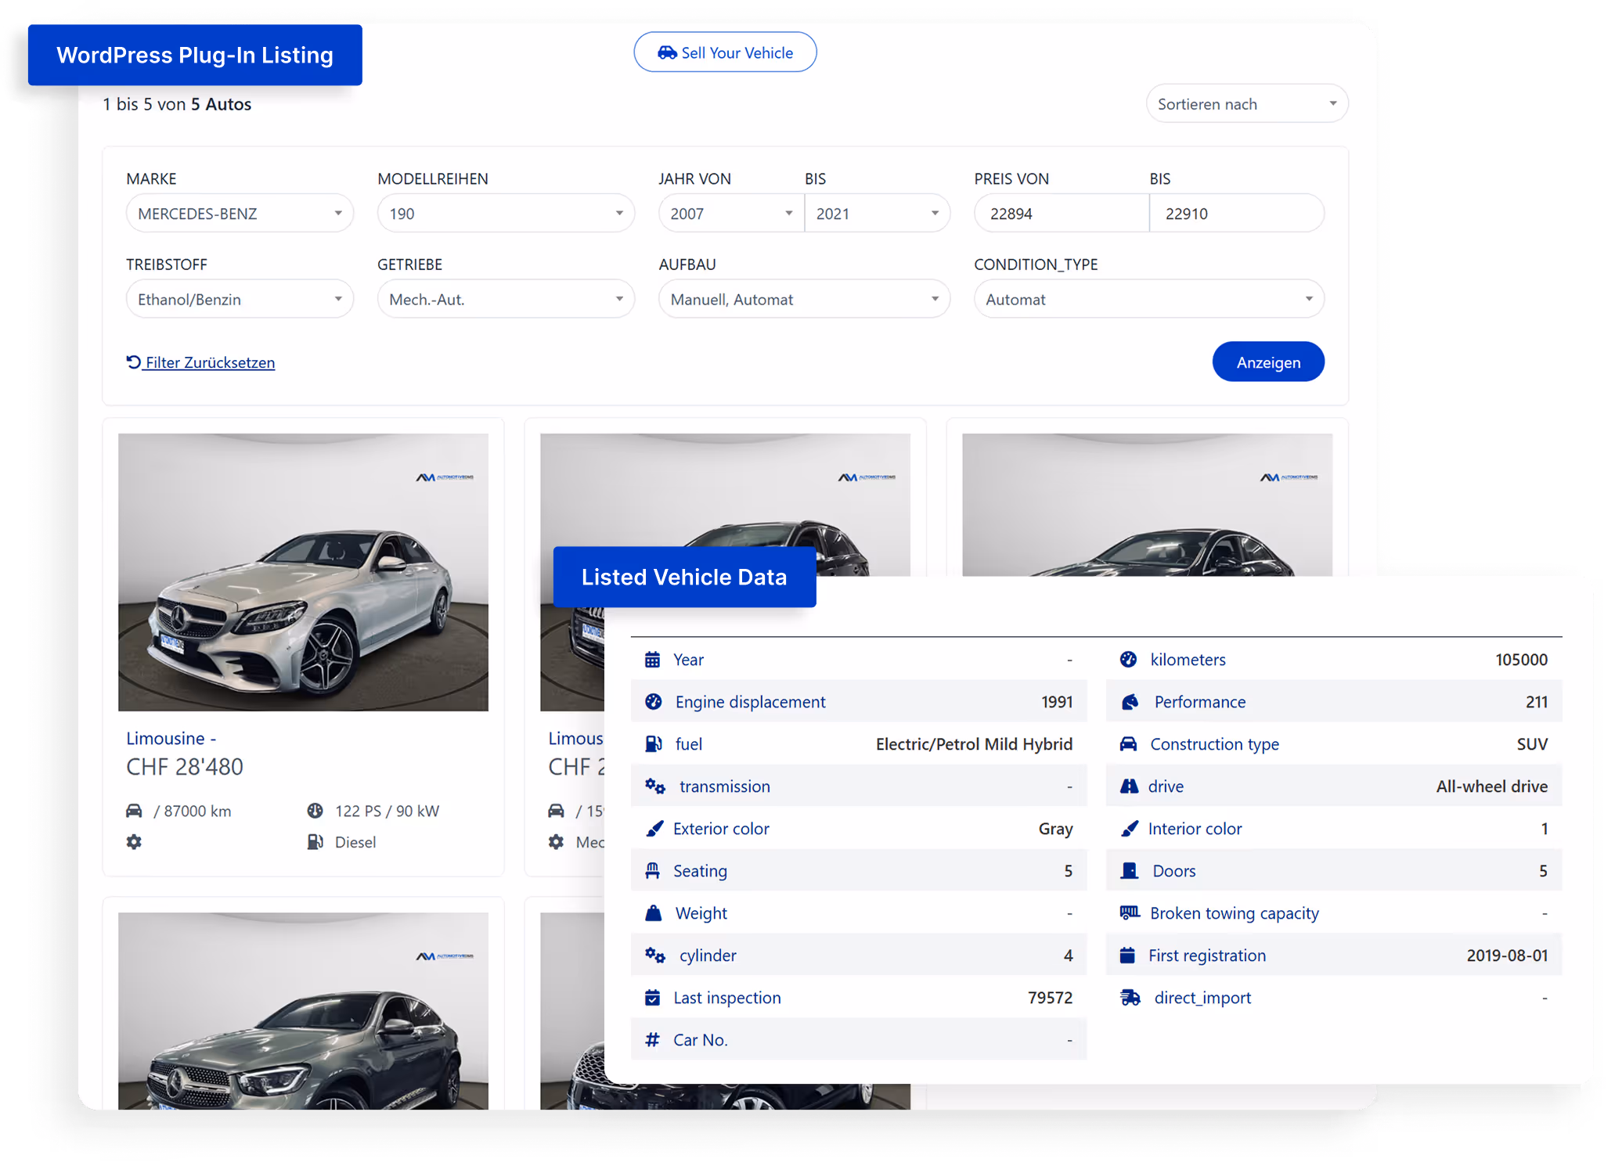
Task: Click the calendar icon beside Year
Action: (x=652, y=660)
